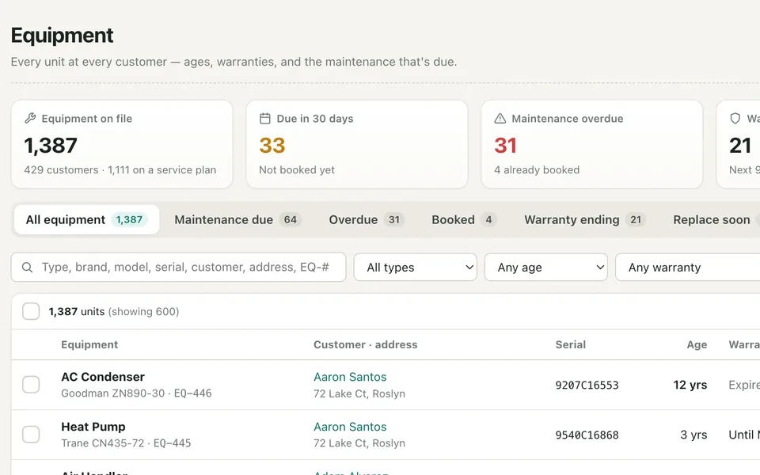The height and width of the screenshot is (475, 760).
Task: Open the Due in 30 days card
Action: (x=357, y=144)
